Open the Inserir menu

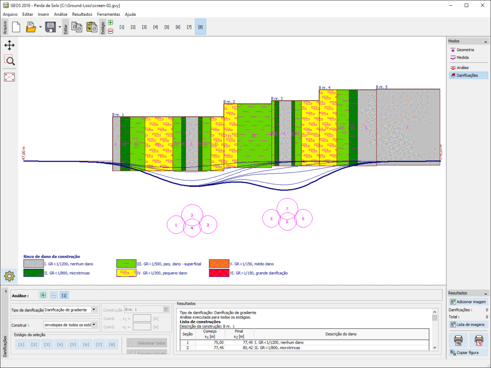(44, 14)
